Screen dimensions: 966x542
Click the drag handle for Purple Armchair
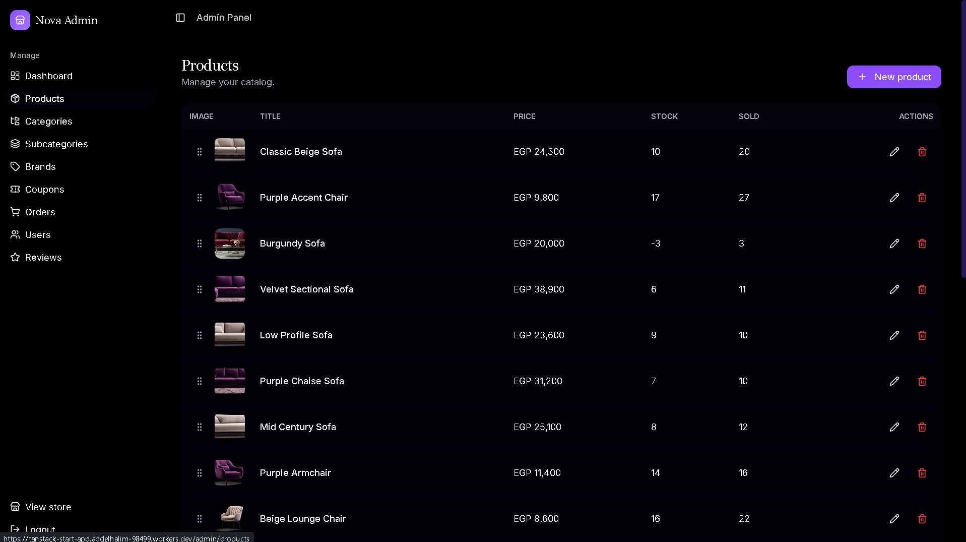(x=200, y=473)
